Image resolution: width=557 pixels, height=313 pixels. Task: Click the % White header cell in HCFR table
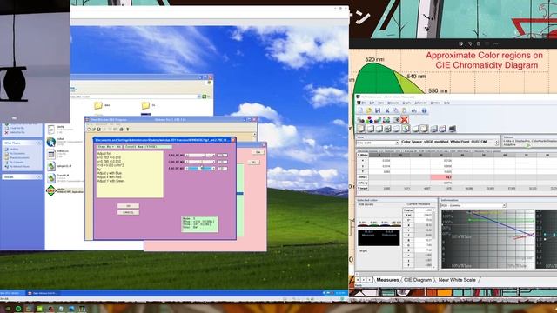[362, 155]
